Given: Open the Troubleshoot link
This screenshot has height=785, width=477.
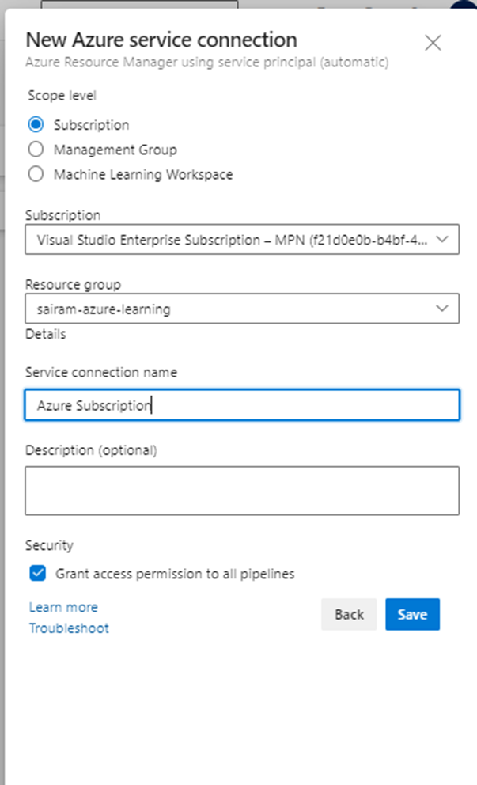Looking at the screenshot, I should coord(69,628).
